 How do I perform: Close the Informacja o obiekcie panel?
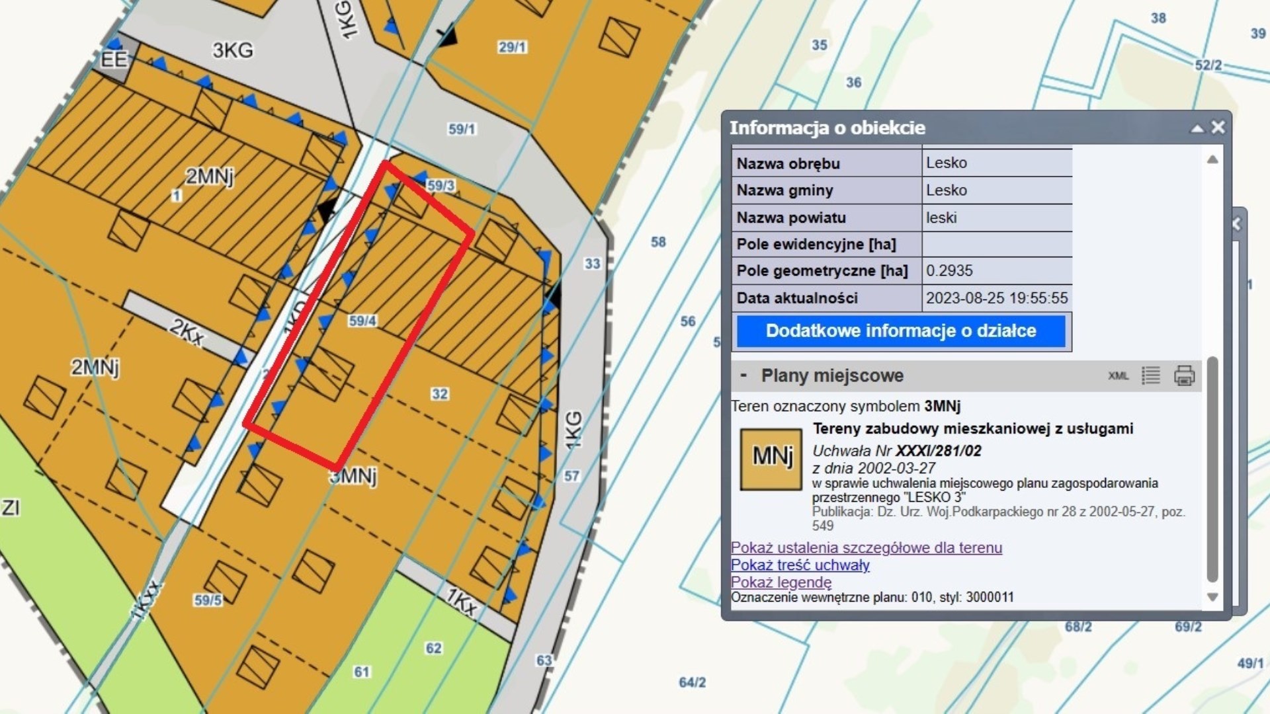click(x=1218, y=127)
